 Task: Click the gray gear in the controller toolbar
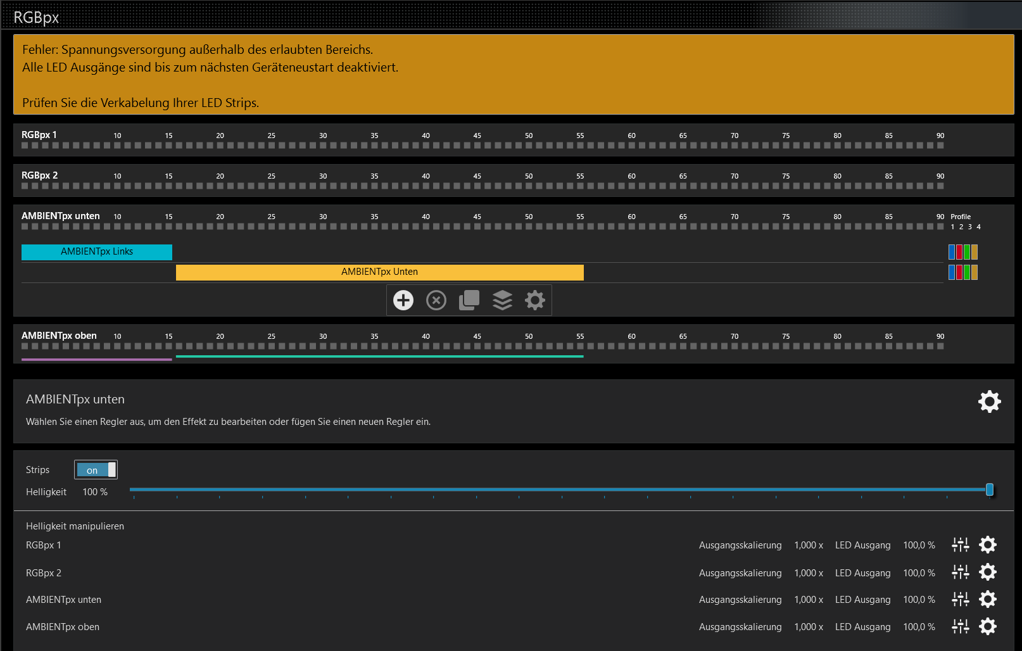click(x=535, y=300)
